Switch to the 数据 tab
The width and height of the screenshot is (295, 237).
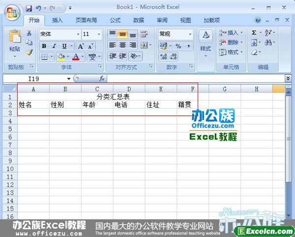click(x=139, y=20)
